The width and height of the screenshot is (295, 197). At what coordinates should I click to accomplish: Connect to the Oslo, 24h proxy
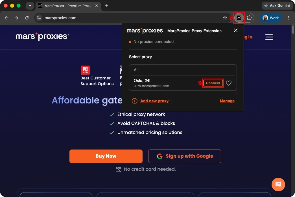[x=213, y=83]
